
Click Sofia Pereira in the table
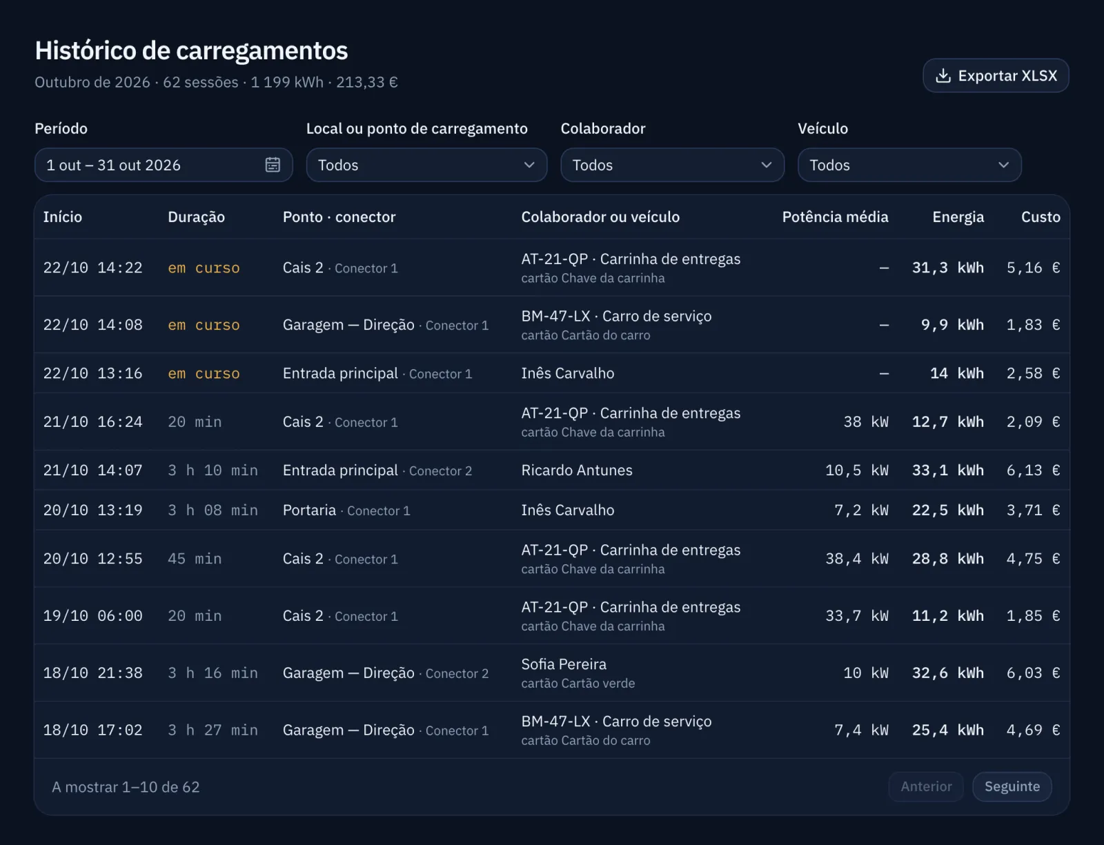click(x=564, y=664)
